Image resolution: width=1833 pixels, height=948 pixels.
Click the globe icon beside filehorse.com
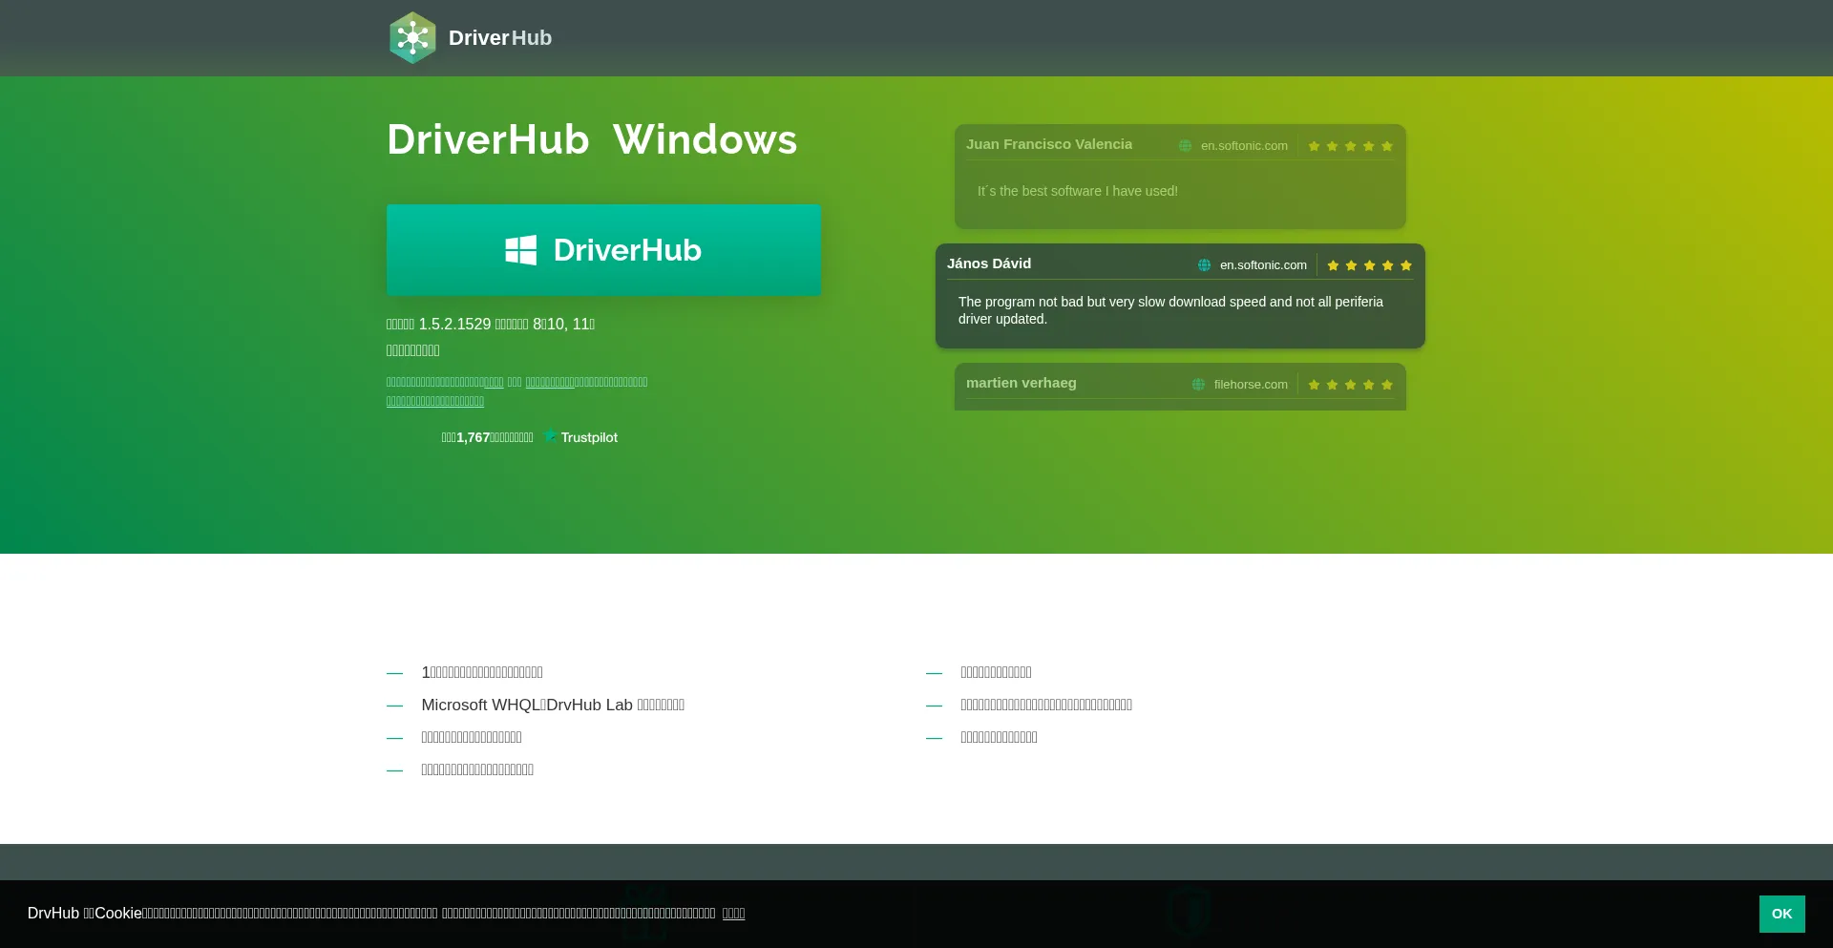click(x=1198, y=385)
